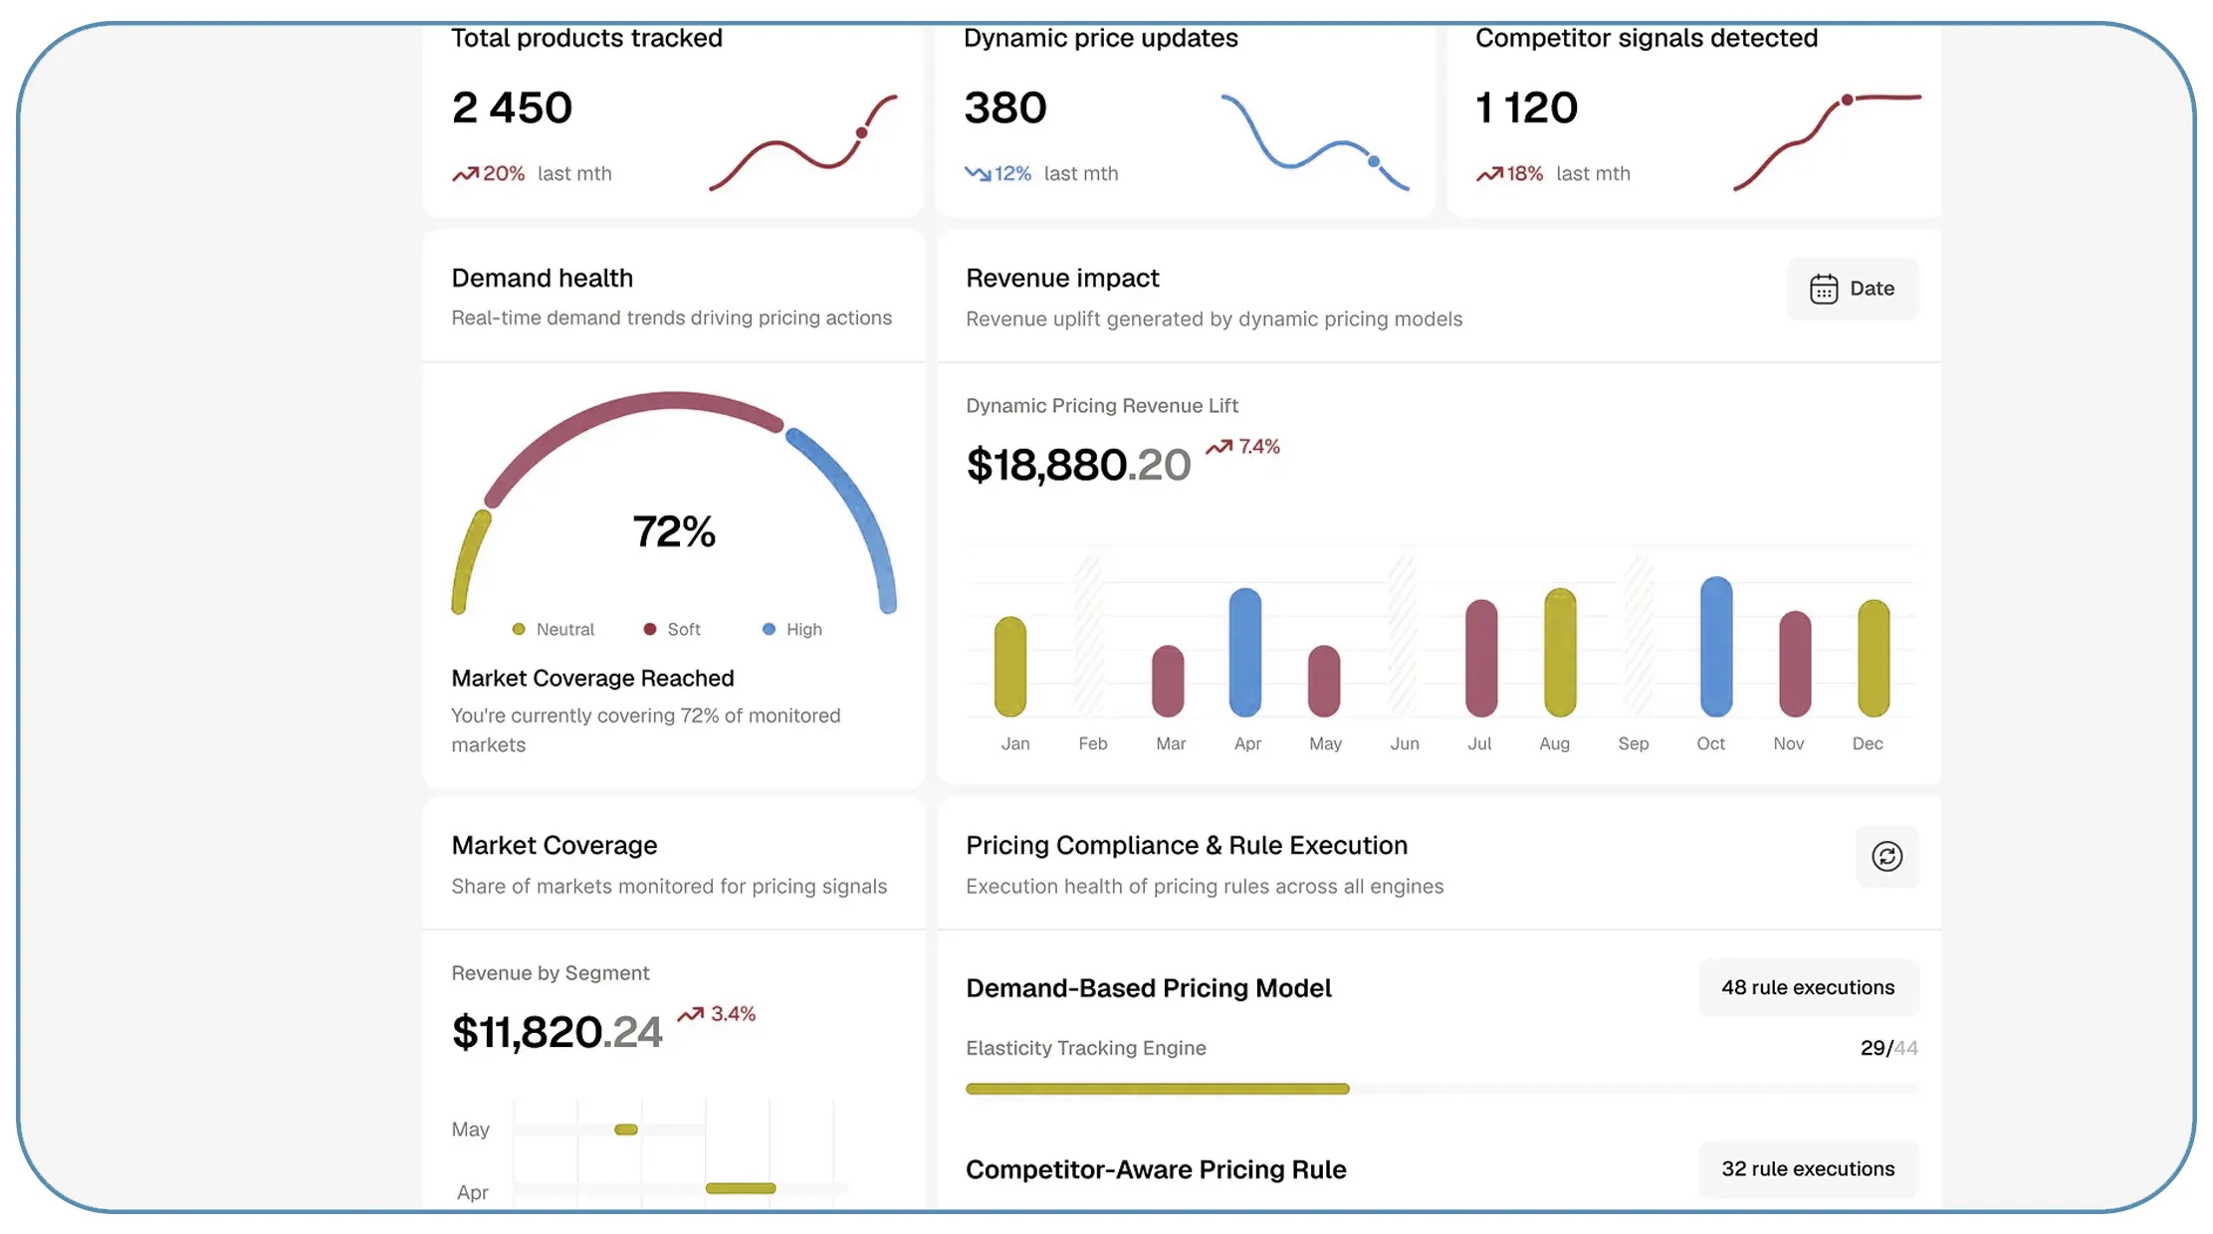This screenshot has width=2213, height=1234.
Task: Click the hatched Sep placeholder bar
Action: pyautogui.click(x=1639, y=635)
